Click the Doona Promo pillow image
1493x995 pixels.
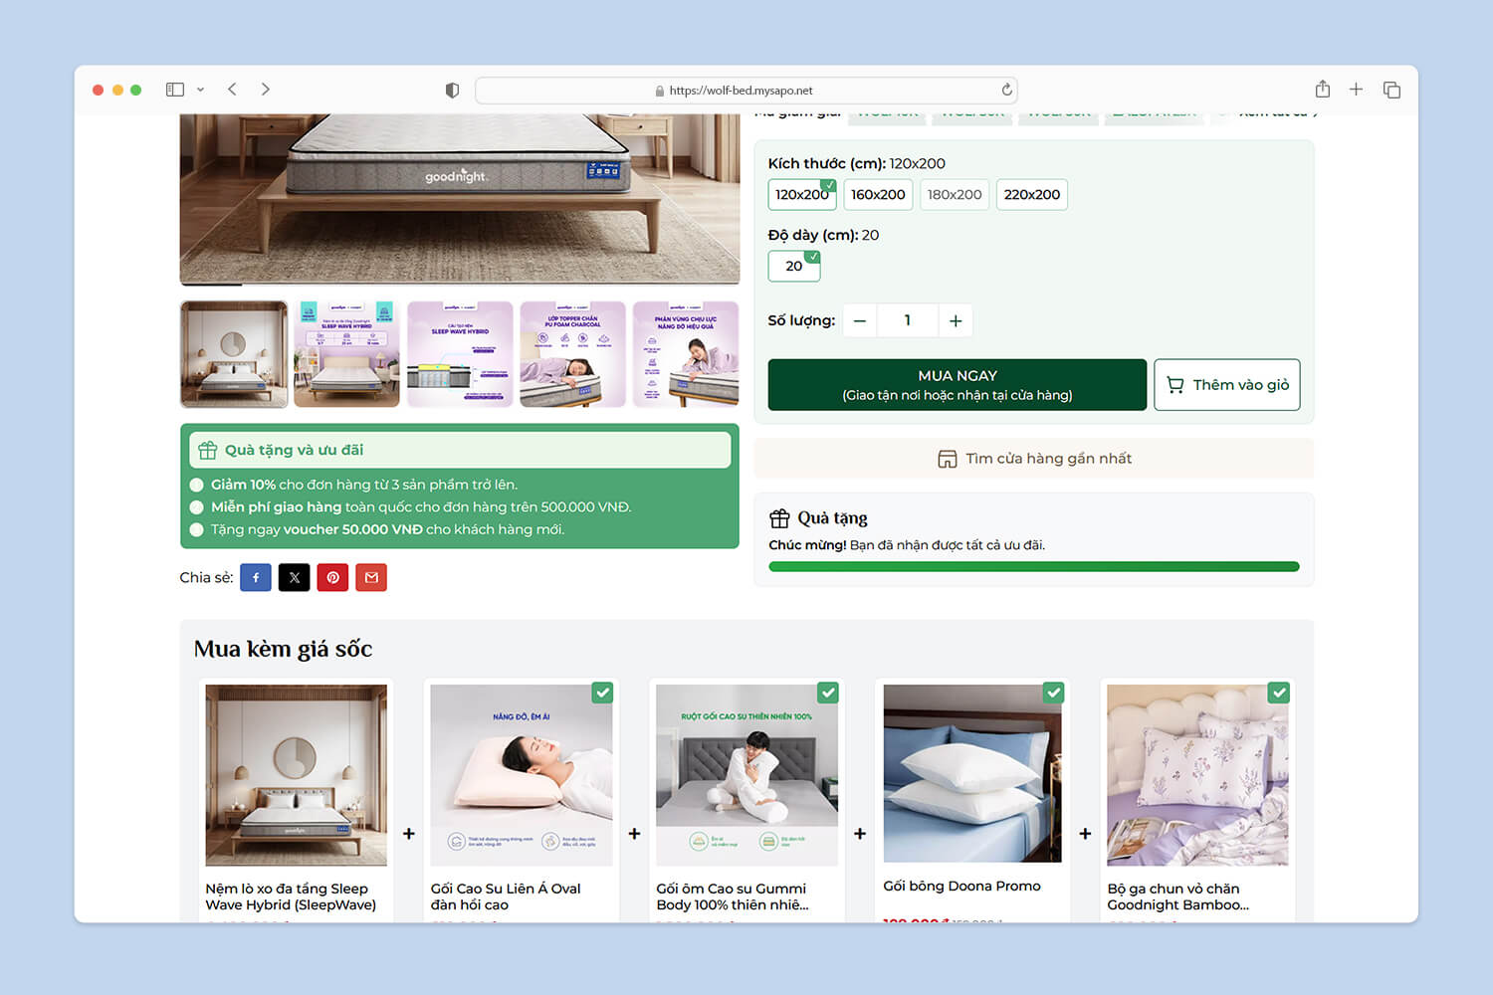972,773
